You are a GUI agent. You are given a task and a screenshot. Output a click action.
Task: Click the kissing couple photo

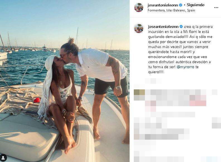(65, 81)
